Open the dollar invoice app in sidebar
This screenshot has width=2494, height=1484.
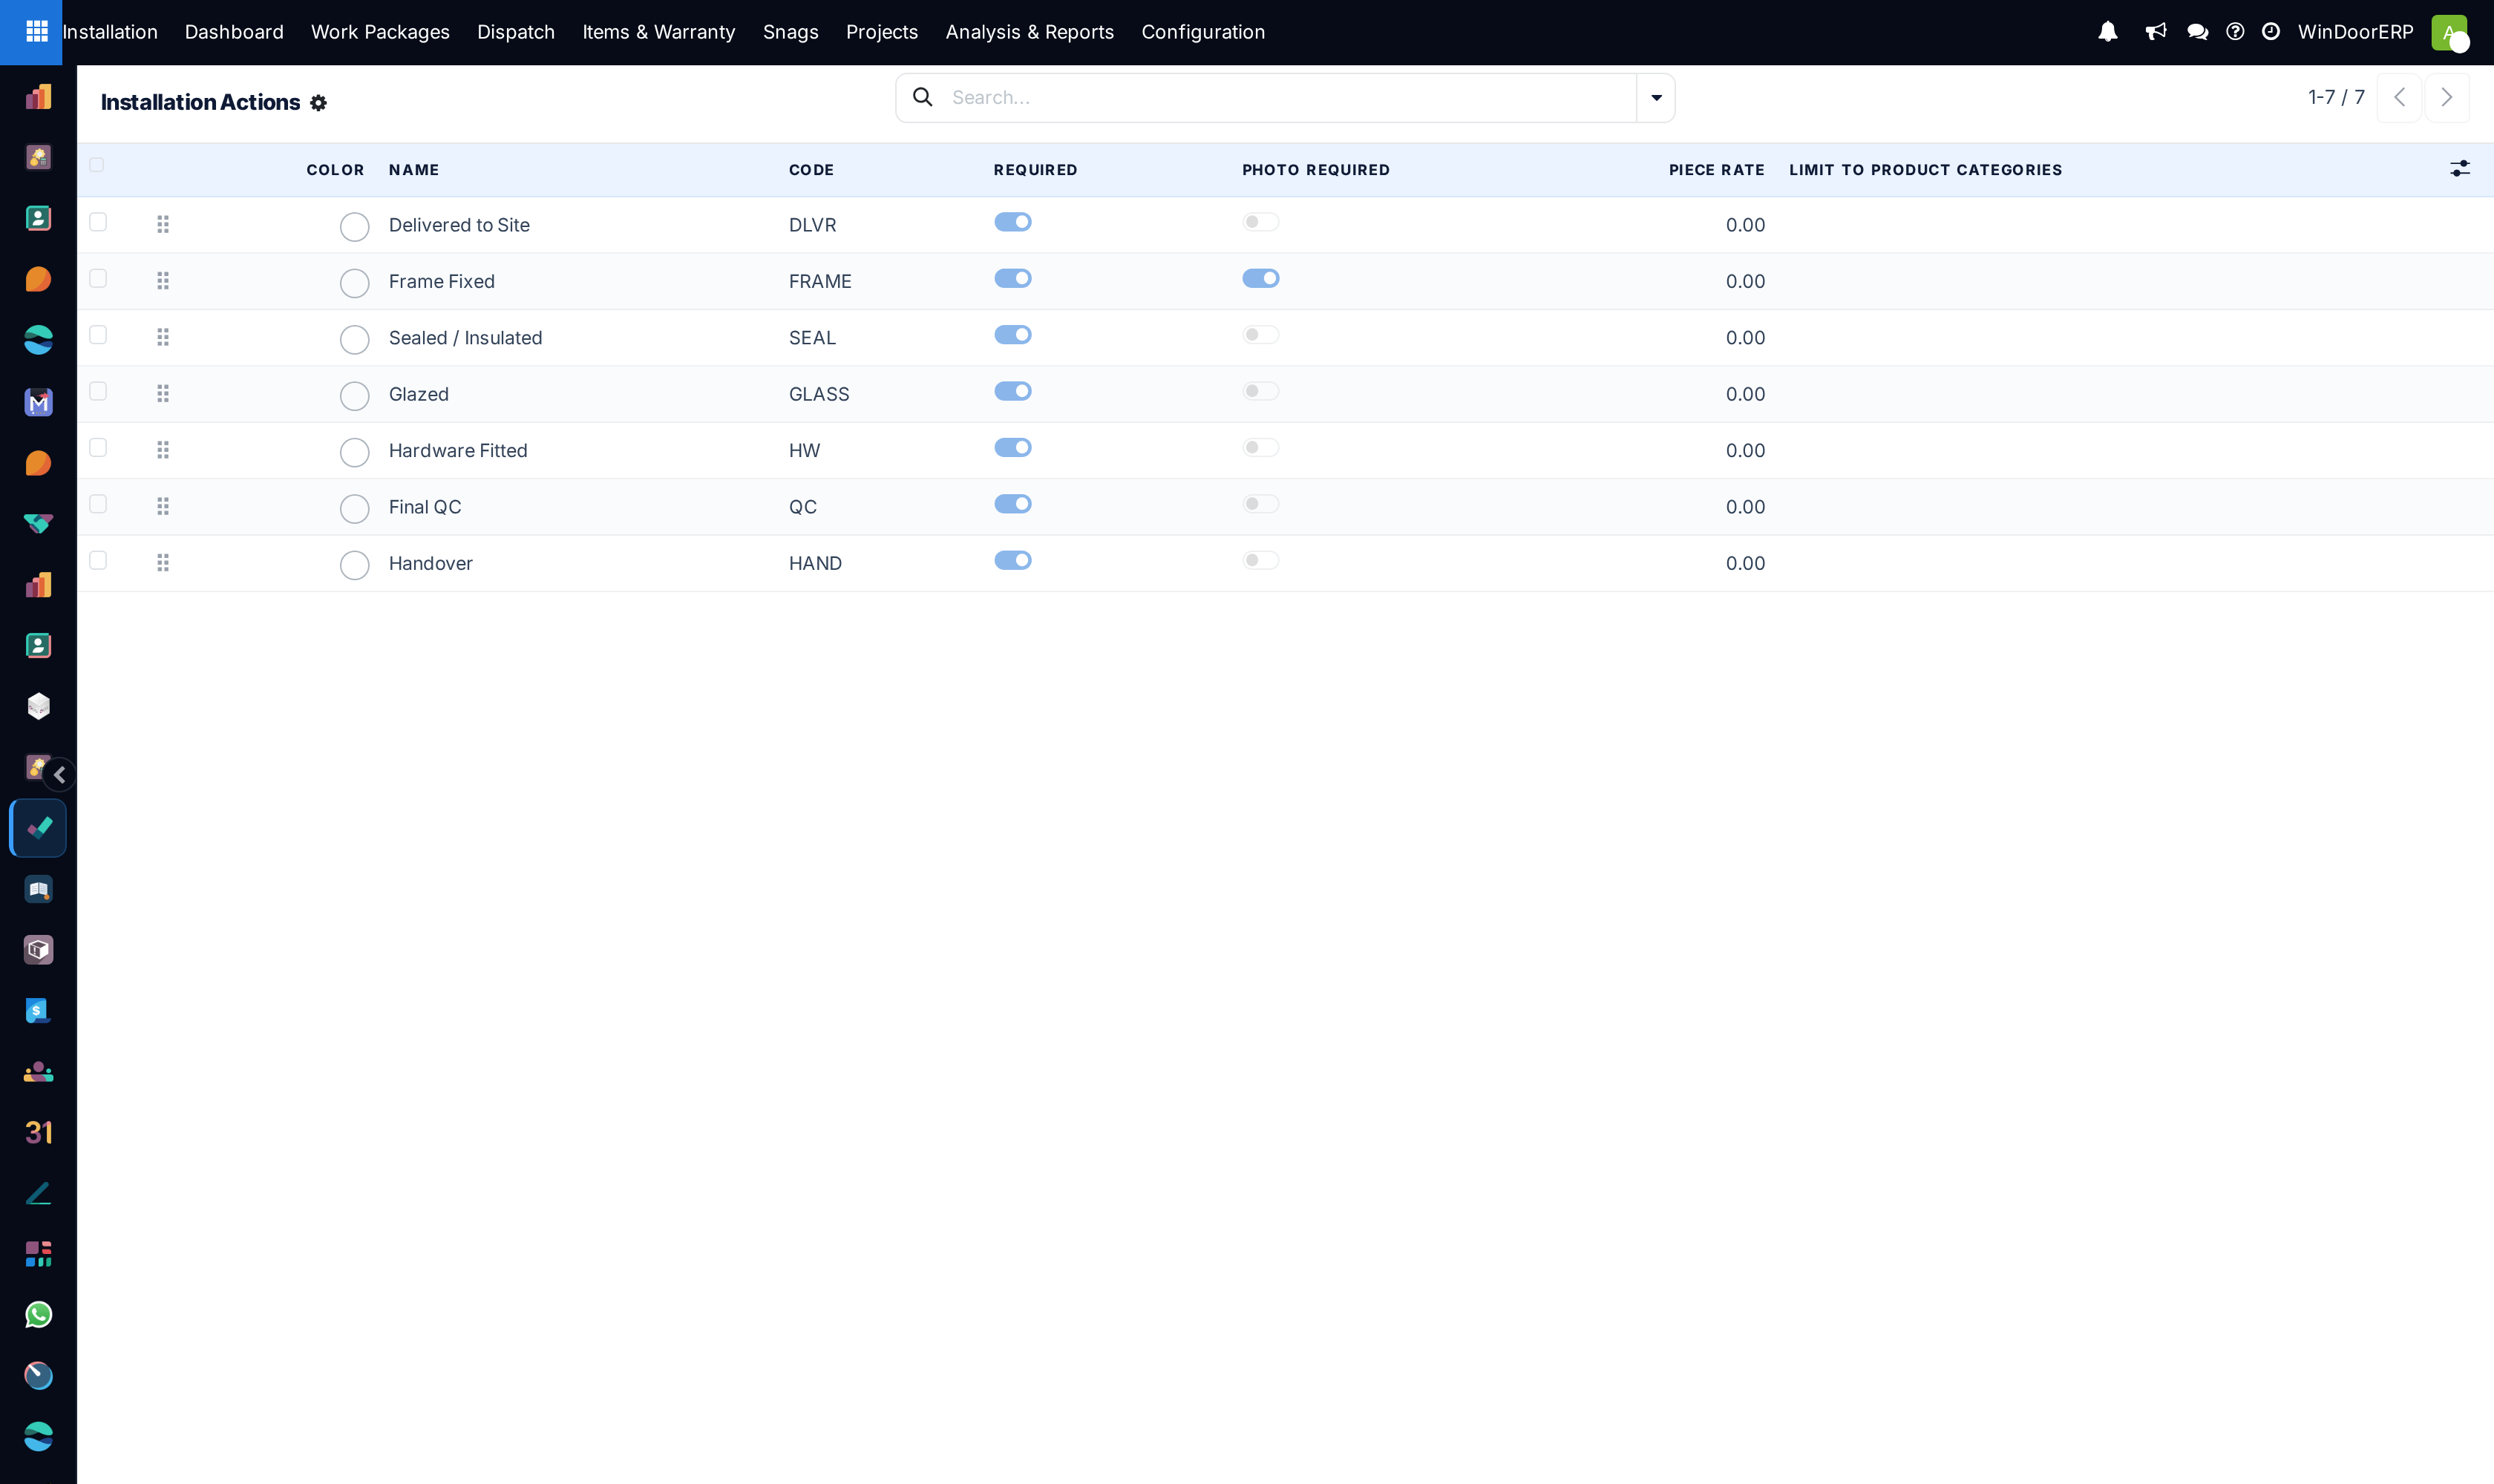click(x=38, y=1011)
